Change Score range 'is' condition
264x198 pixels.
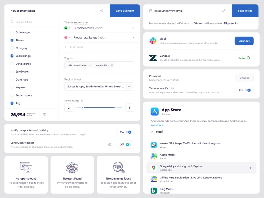click(82, 101)
